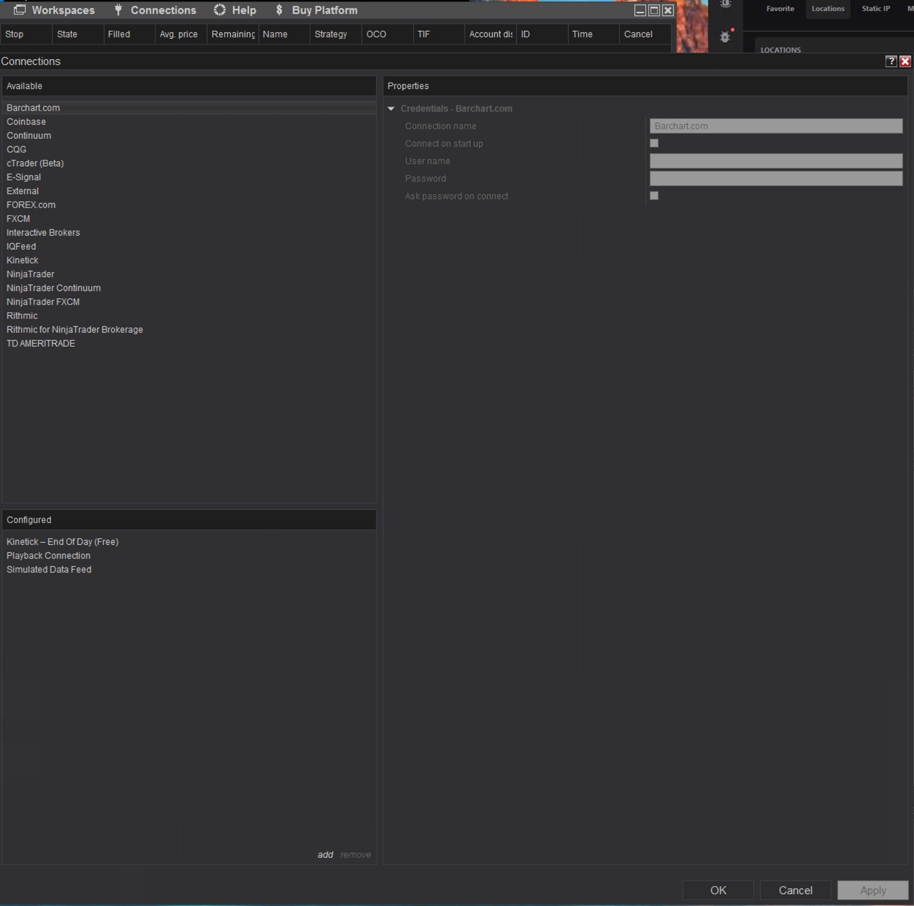Click the Strategy column header

pos(336,34)
